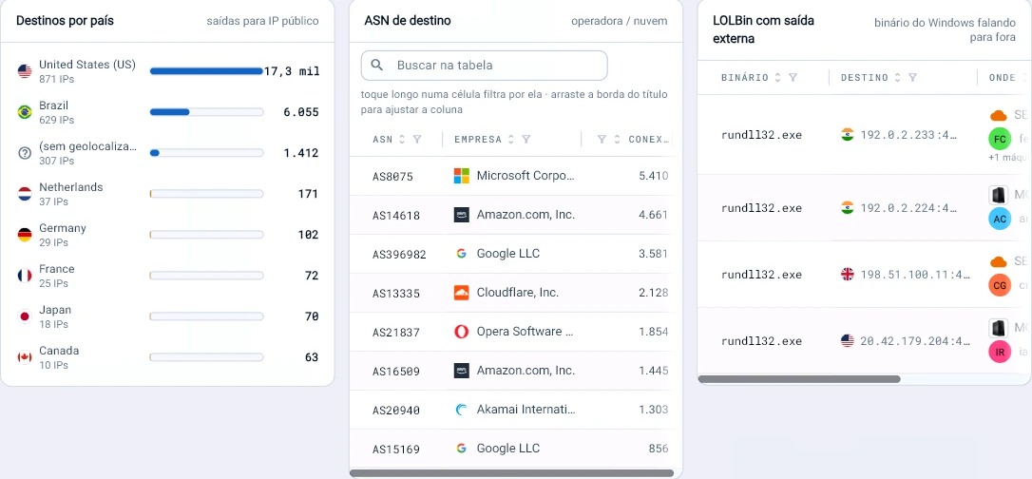The width and height of the screenshot is (1032, 479).
Task: Click the Brazil flag icon
Action: pyautogui.click(x=25, y=112)
